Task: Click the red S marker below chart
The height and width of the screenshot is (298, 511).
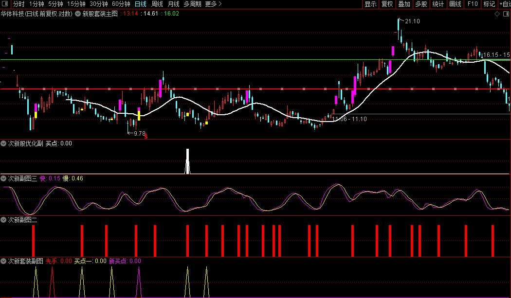Action: tap(146, 137)
